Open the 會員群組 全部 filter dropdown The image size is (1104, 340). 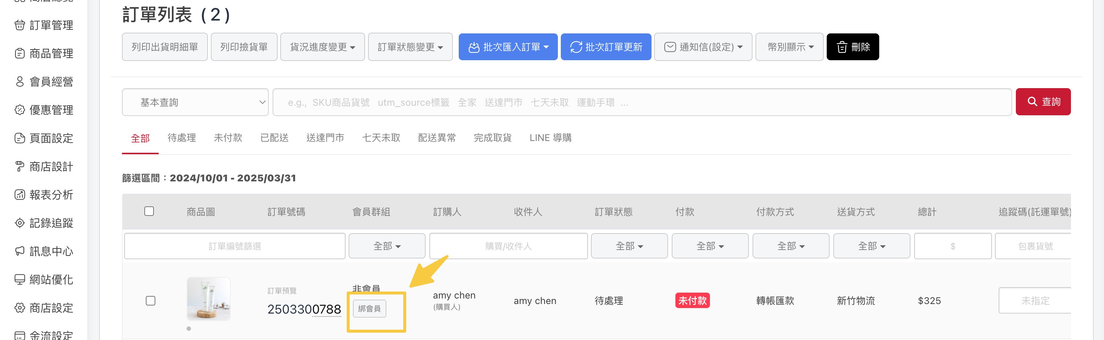[387, 246]
